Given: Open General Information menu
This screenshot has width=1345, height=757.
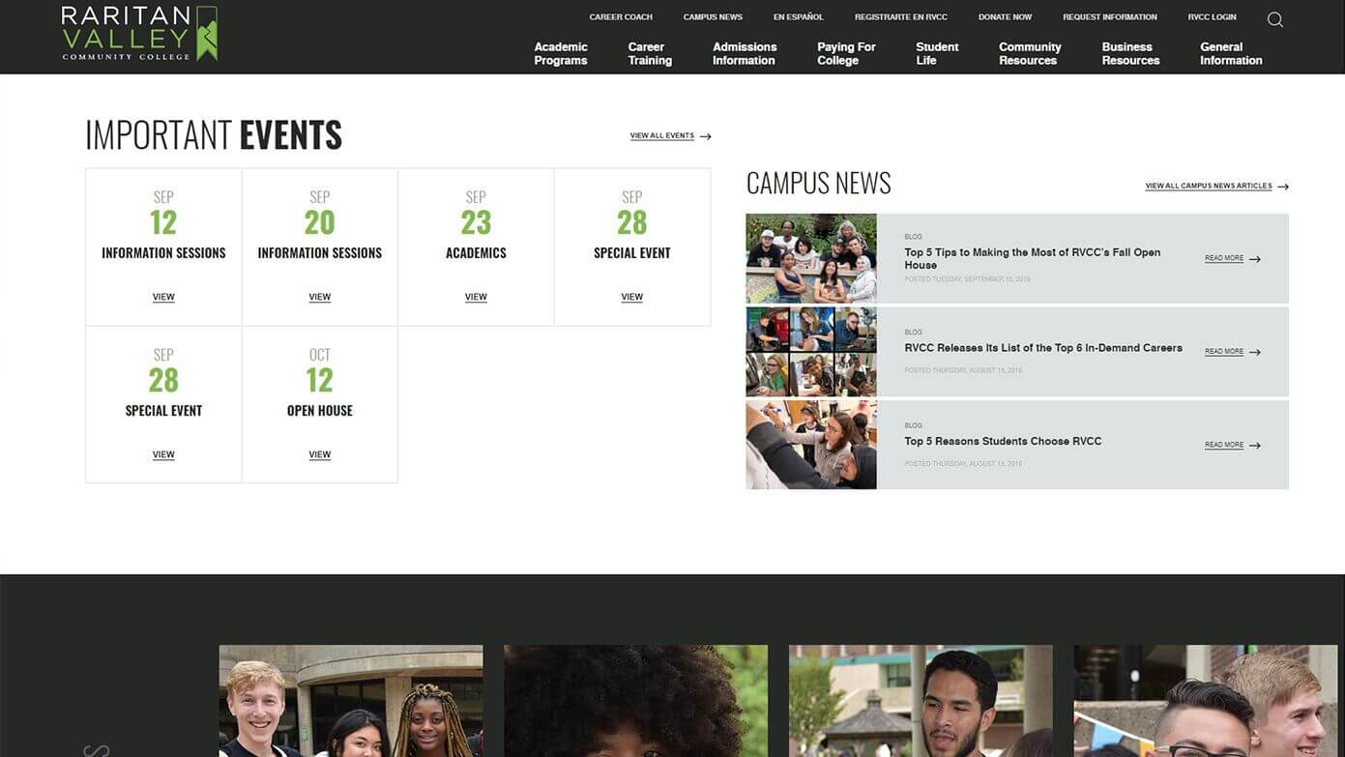Looking at the screenshot, I should click(x=1231, y=53).
